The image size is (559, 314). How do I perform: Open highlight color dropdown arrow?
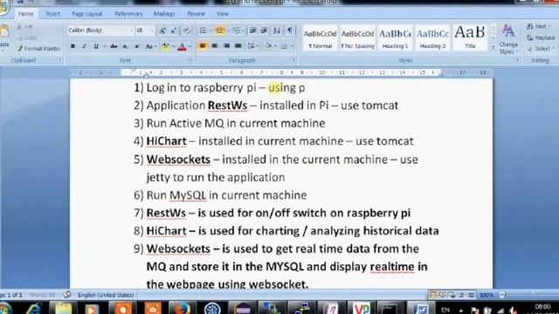tap(173, 46)
